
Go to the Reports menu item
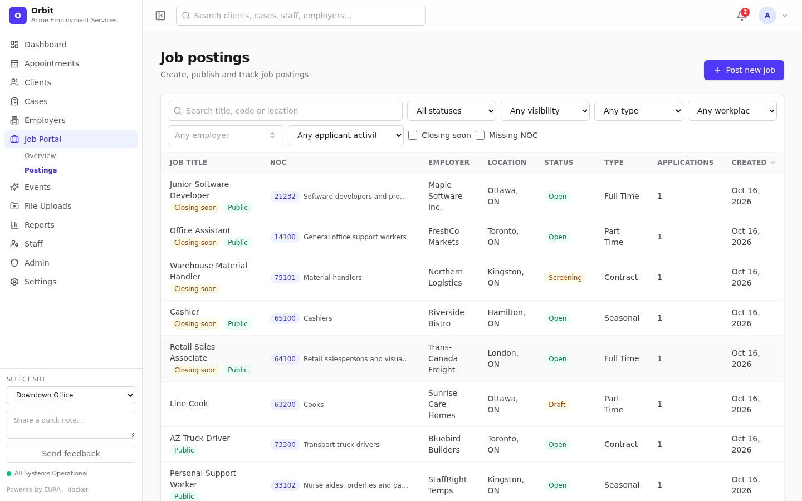click(71, 225)
